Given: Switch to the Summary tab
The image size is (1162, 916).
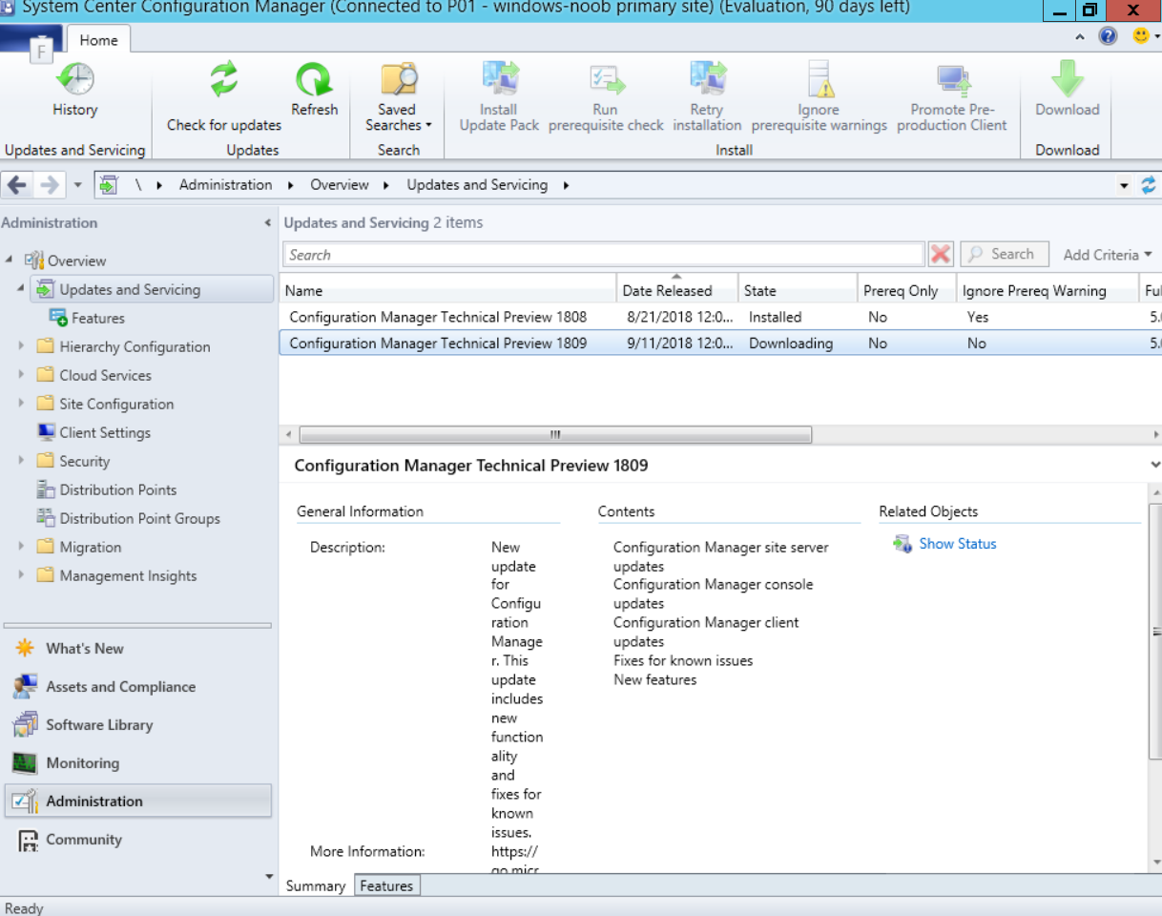Looking at the screenshot, I should click(316, 885).
